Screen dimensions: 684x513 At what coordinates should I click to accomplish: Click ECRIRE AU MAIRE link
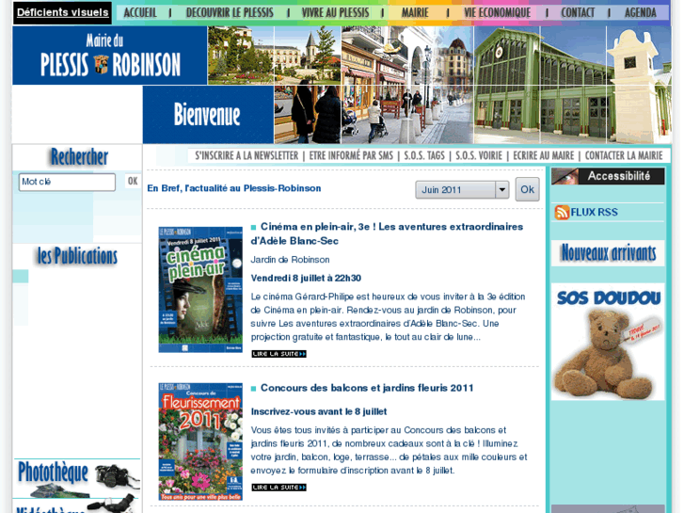coord(544,156)
